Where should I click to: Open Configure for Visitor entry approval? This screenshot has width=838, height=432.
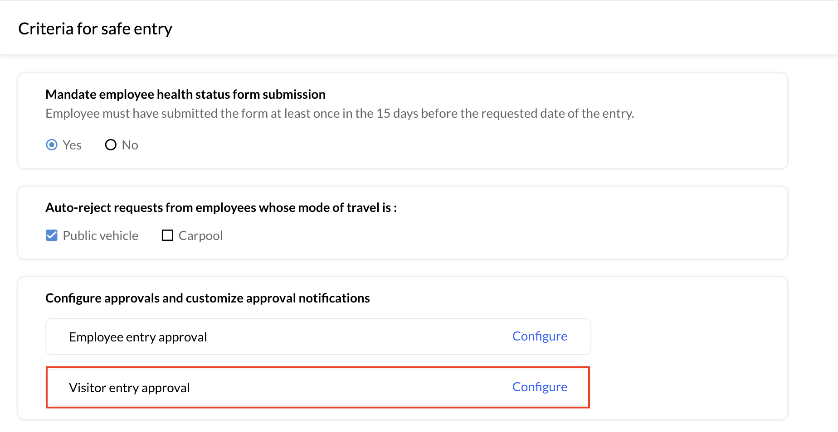540,387
